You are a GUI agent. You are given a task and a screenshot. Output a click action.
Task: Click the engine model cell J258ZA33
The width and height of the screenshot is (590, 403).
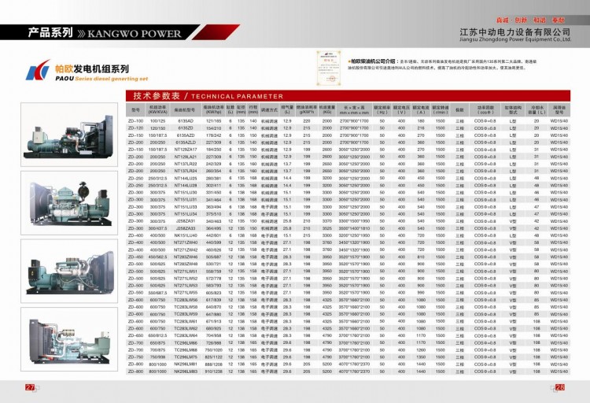tap(186, 228)
